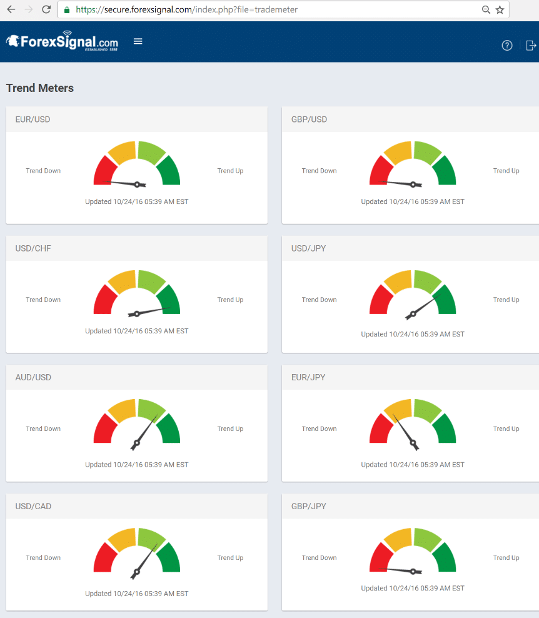
Task: Click Trend Down label in GBP/USD card
Action: pos(319,171)
